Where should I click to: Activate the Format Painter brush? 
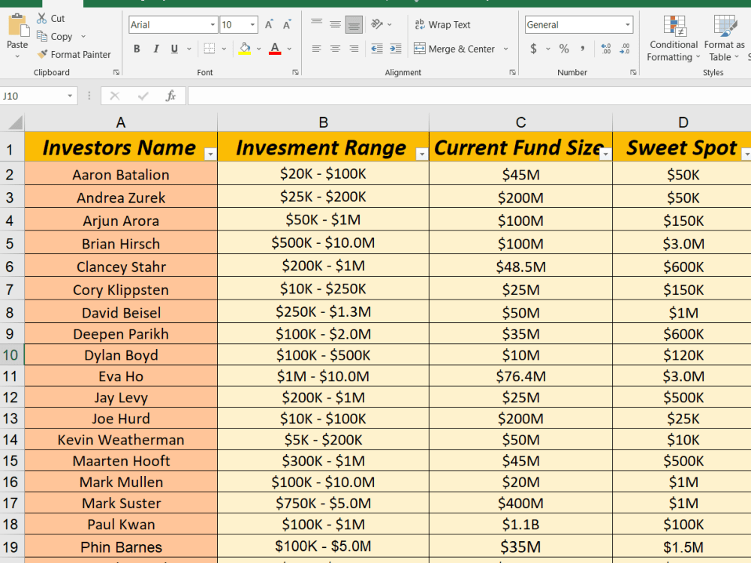point(43,54)
